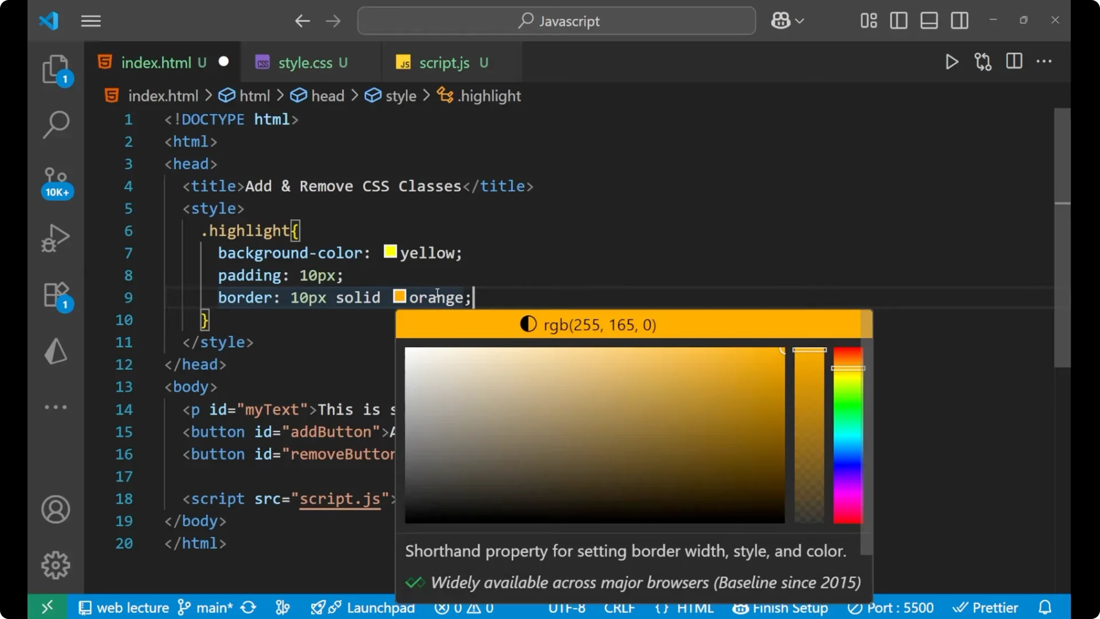Screen dimensions: 1100x619
Task: Click .highlight in the breadcrumb bar
Action: [490, 95]
